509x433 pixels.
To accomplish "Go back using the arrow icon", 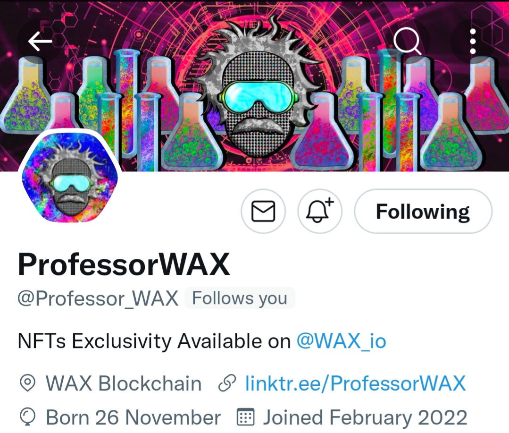I will tap(40, 41).
